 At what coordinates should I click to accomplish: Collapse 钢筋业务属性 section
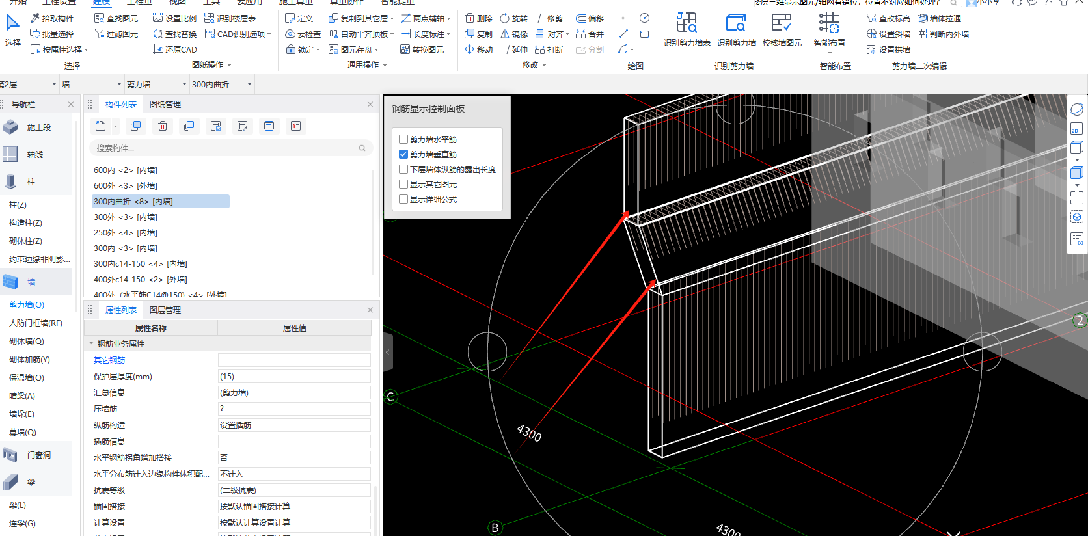91,343
